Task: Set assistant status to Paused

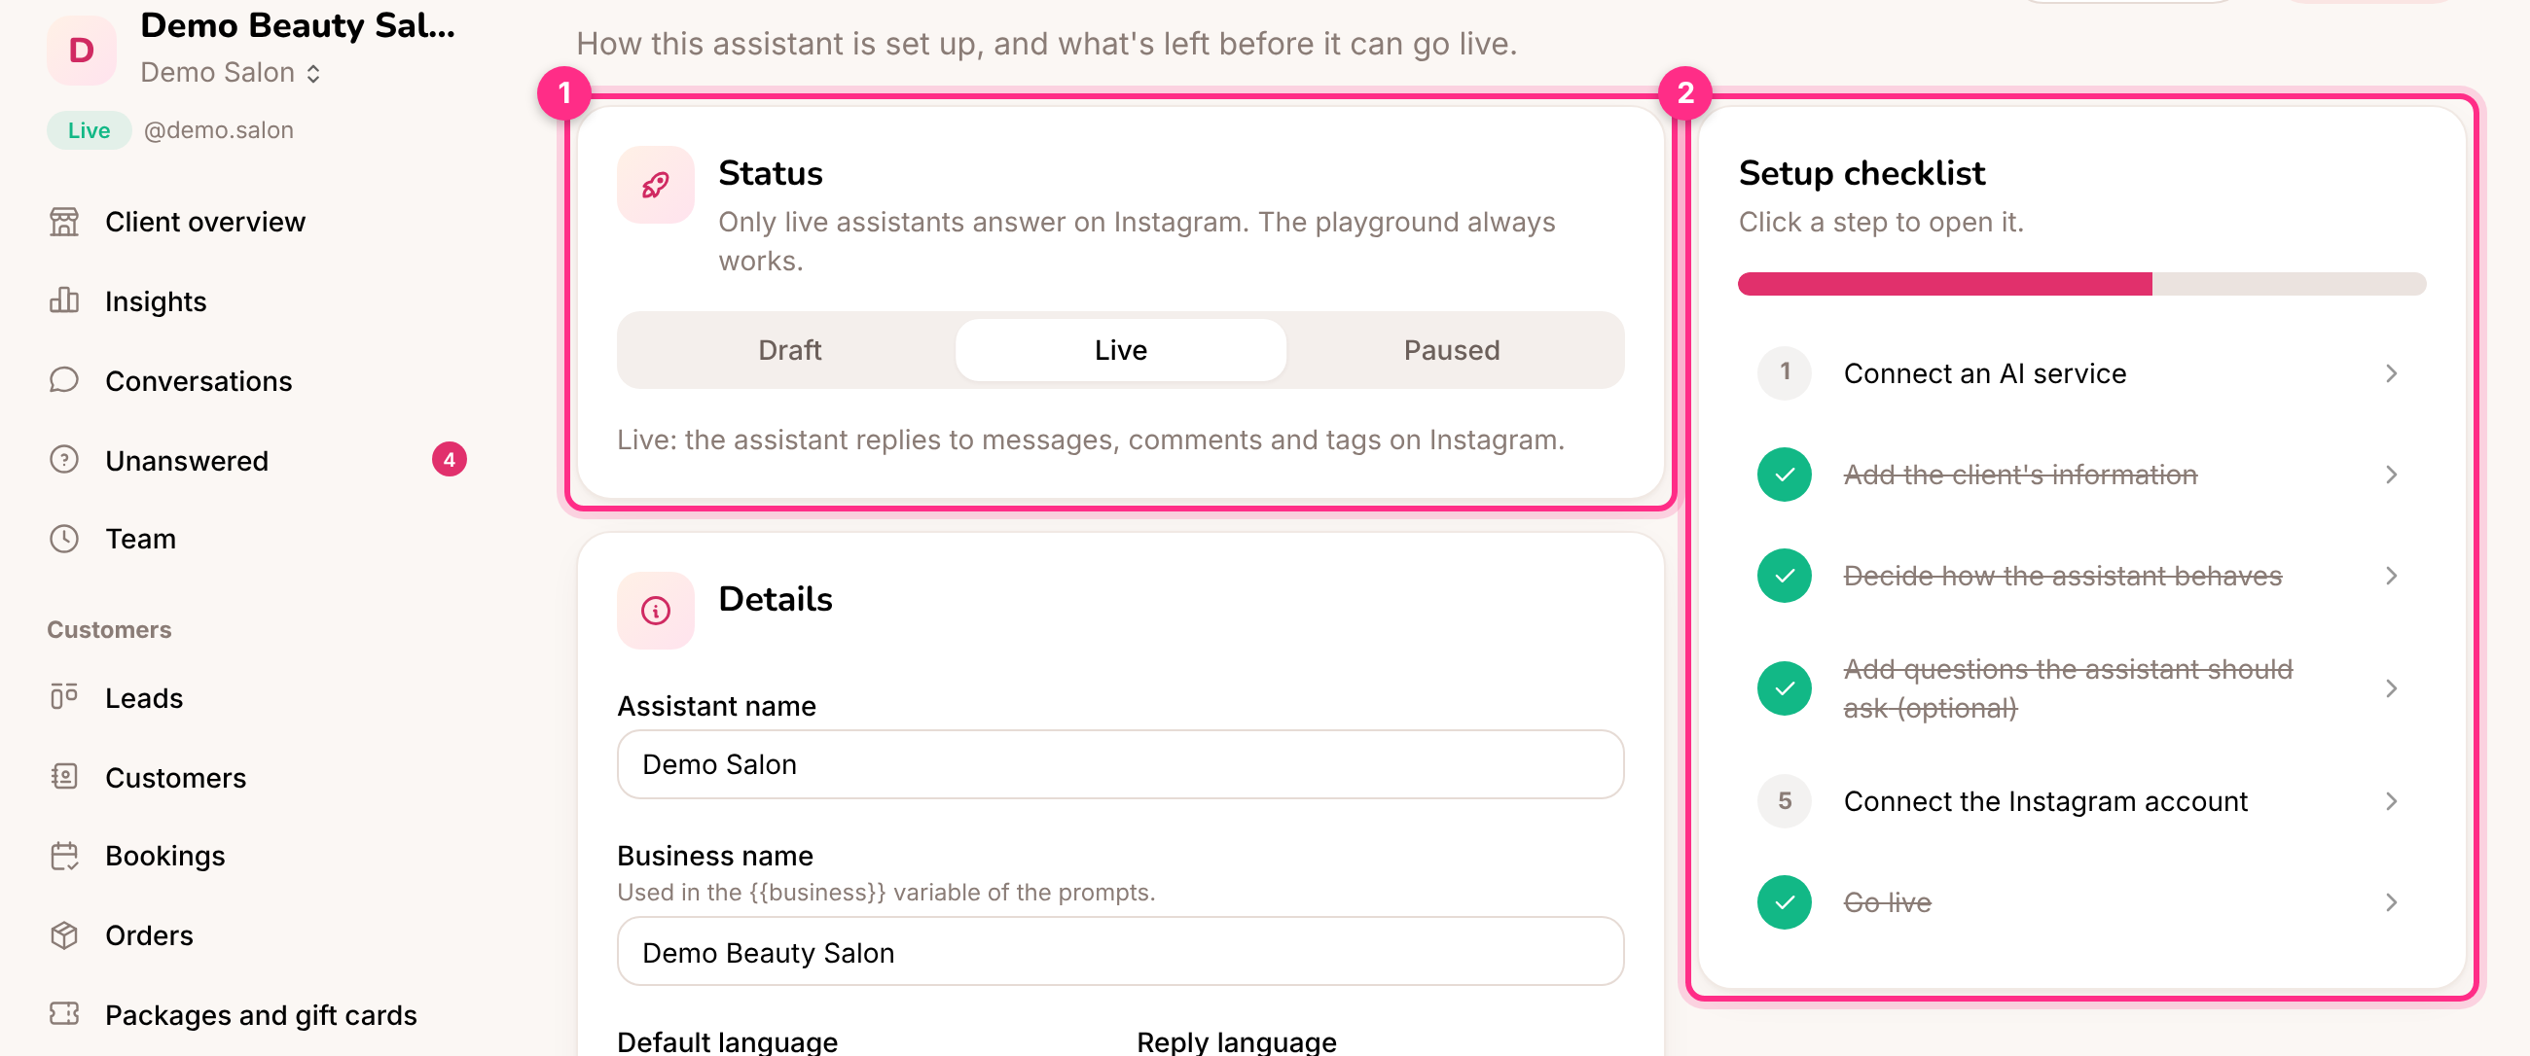Action: coord(1452,350)
